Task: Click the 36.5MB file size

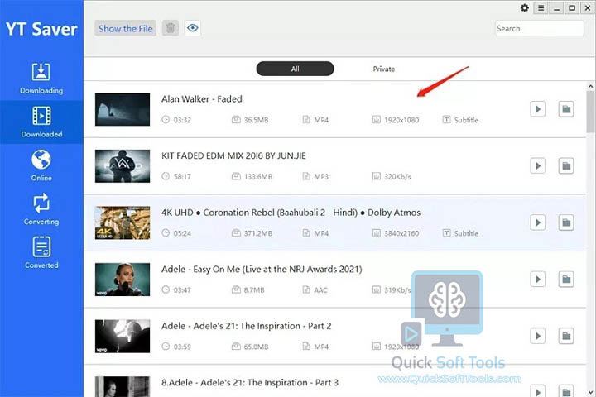Action: point(256,120)
